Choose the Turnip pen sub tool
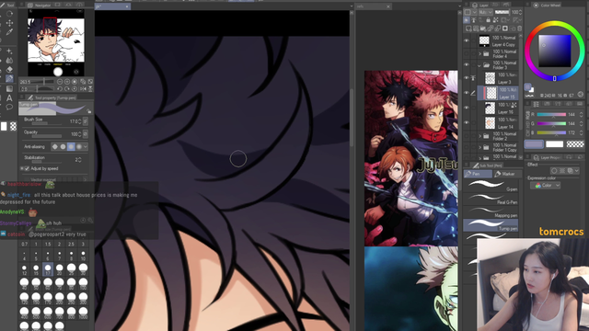 click(491, 225)
